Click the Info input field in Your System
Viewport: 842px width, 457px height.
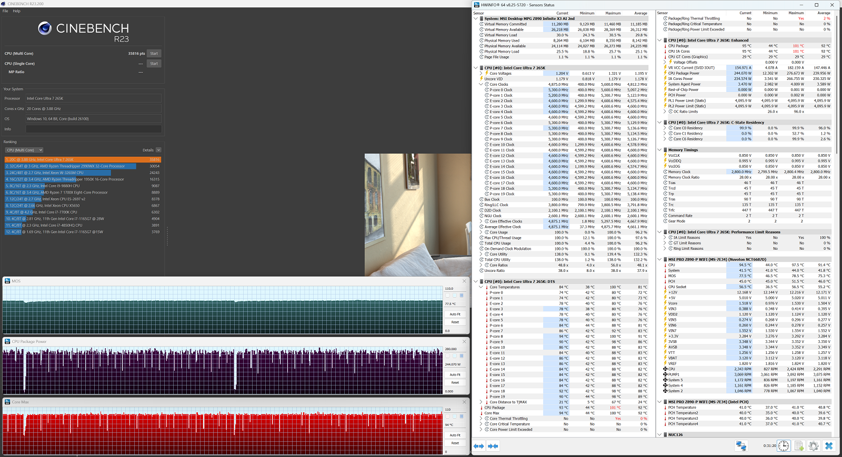(x=94, y=129)
